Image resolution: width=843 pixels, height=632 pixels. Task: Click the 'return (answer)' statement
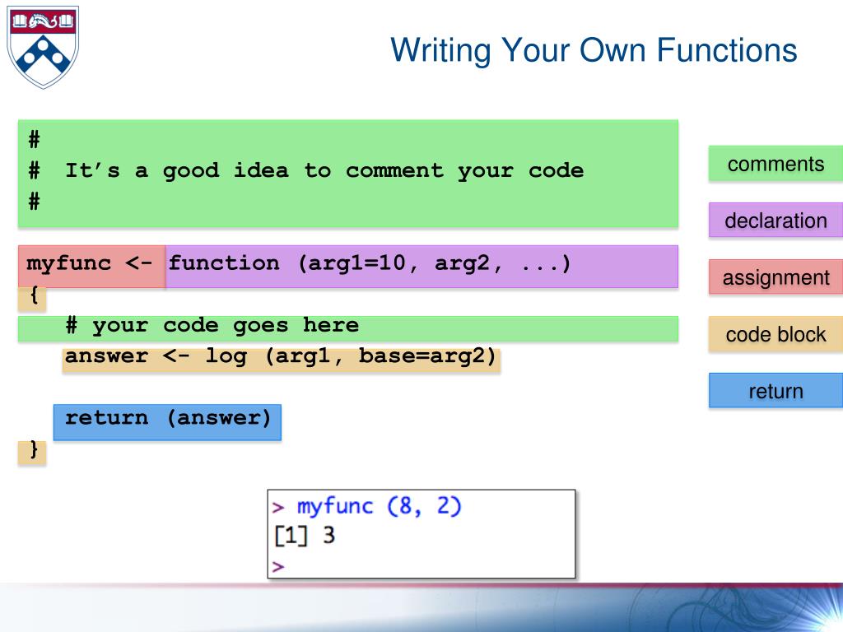point(168,419)
